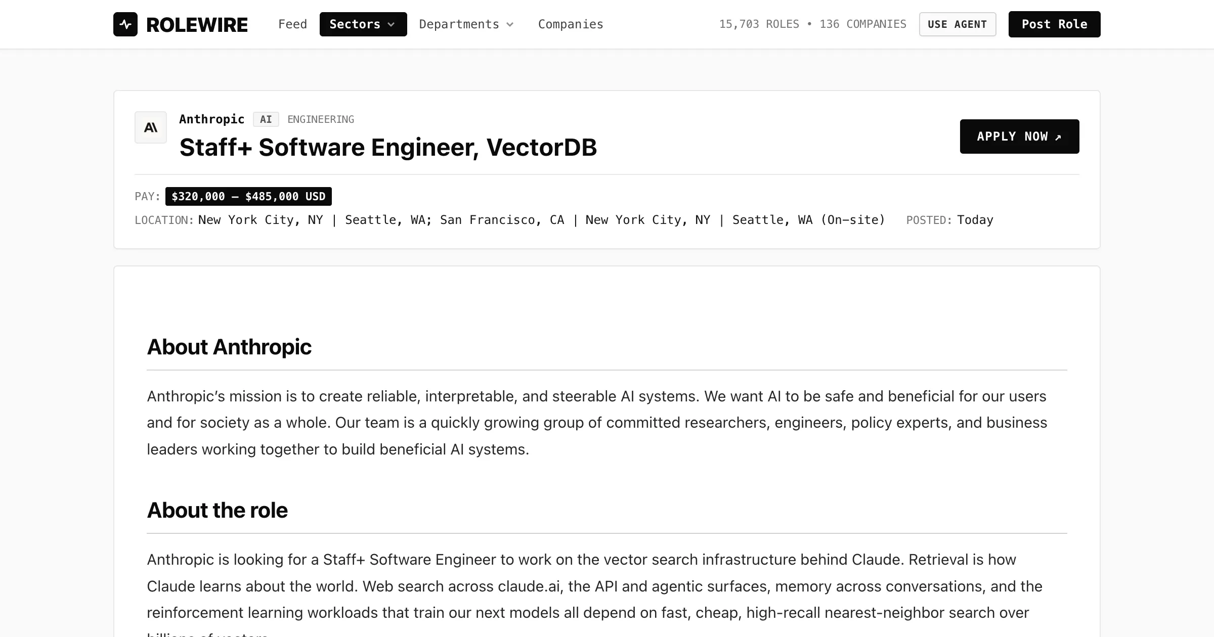Click the Anthropic company logo thumbnail
Image resolution: width=1214 pixels, height=637 pixels.
[151, 127]
